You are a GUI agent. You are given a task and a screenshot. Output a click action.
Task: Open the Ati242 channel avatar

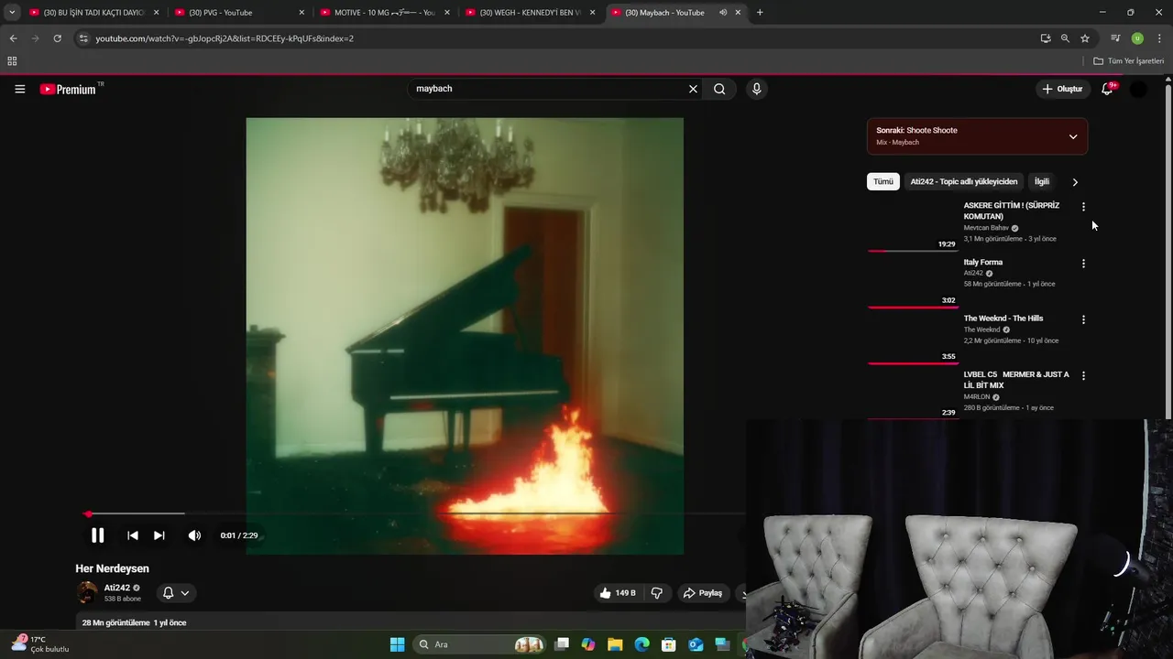pos(87,592)
